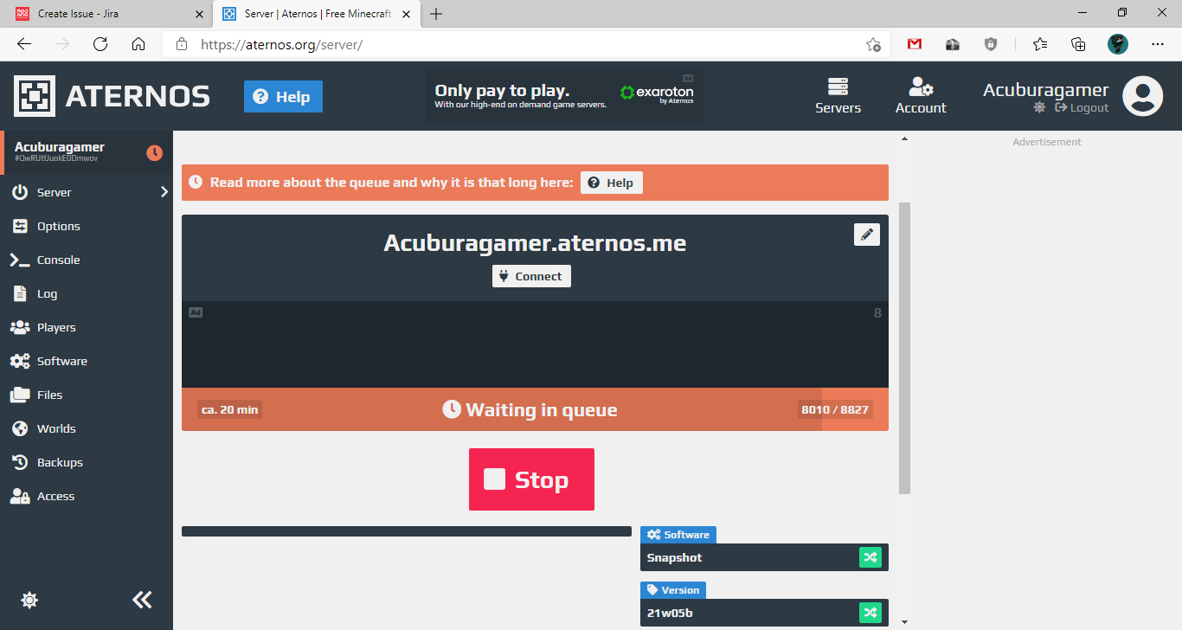
Task: Open the browser profile avatar
Action: pos(1118,44)
